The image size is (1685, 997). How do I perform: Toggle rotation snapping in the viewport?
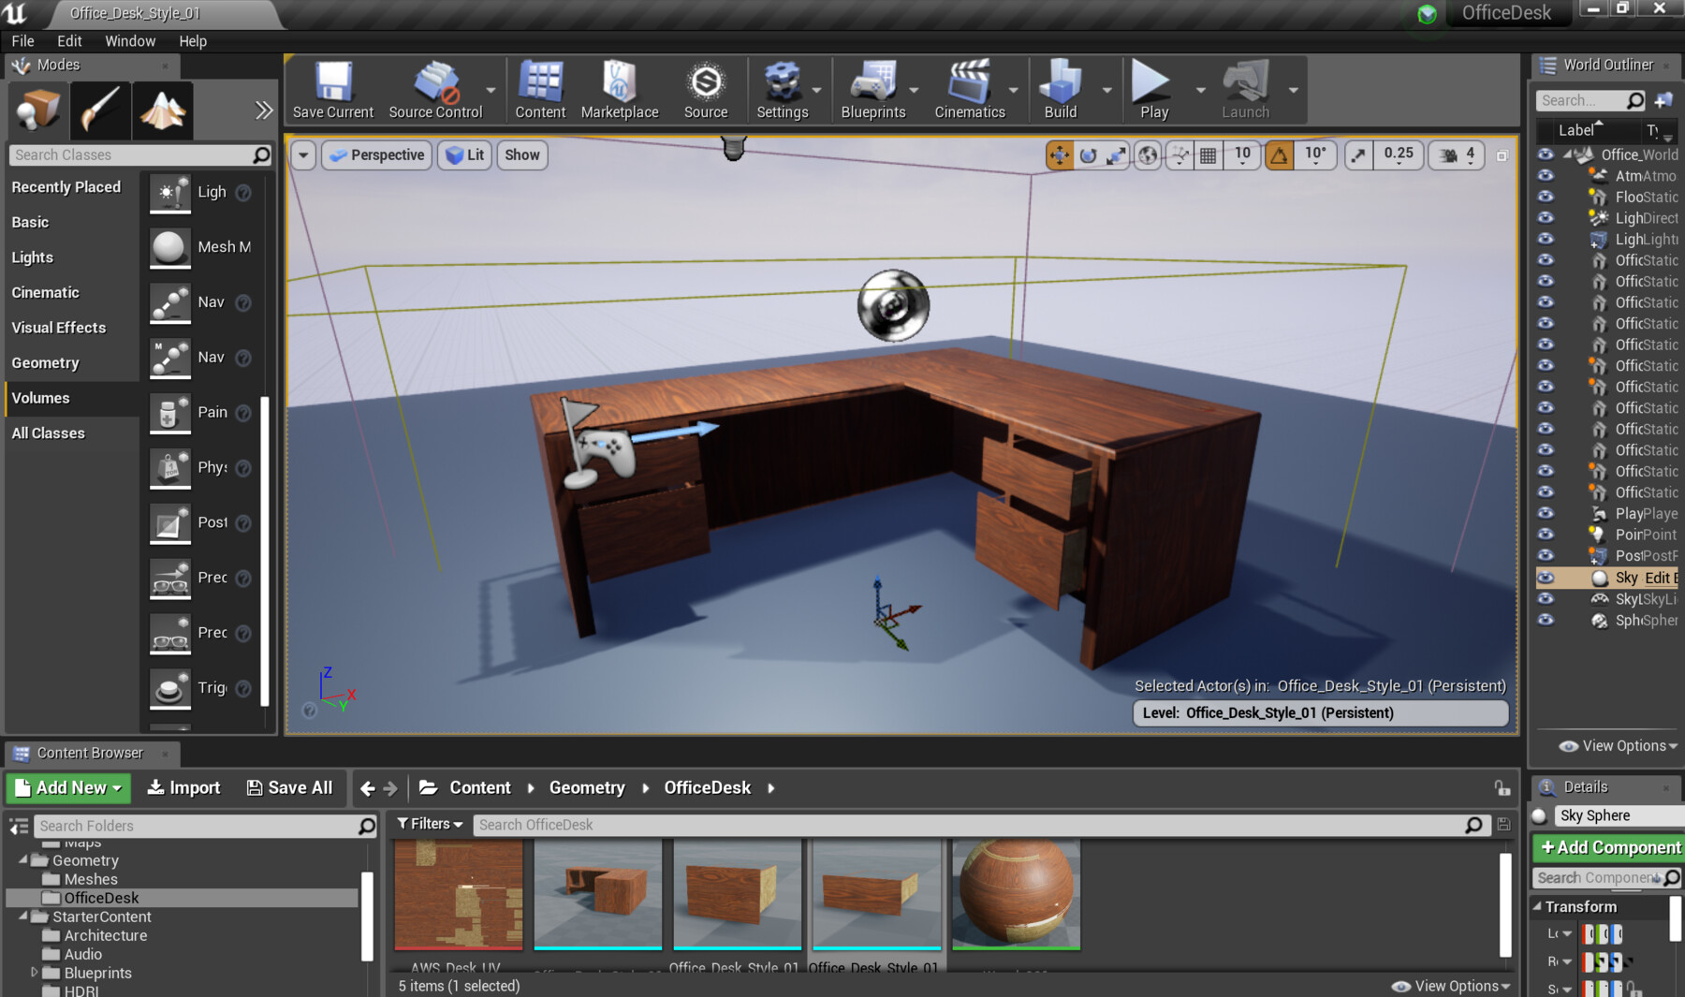(1279, 155)
